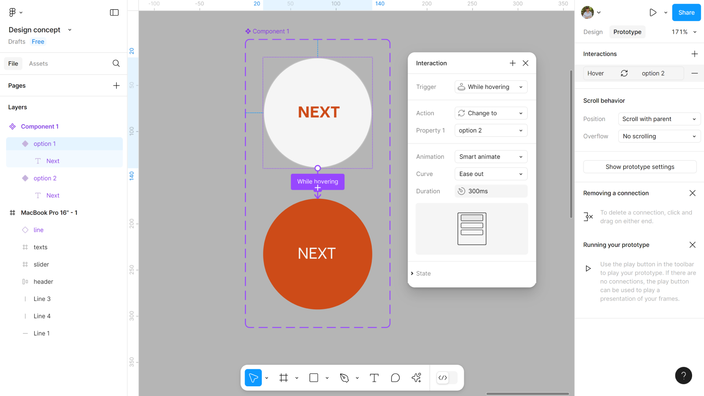Select the Move tool in toolbar
The image size is (704, 396).
pyautogui.click(x=253, y=378)
